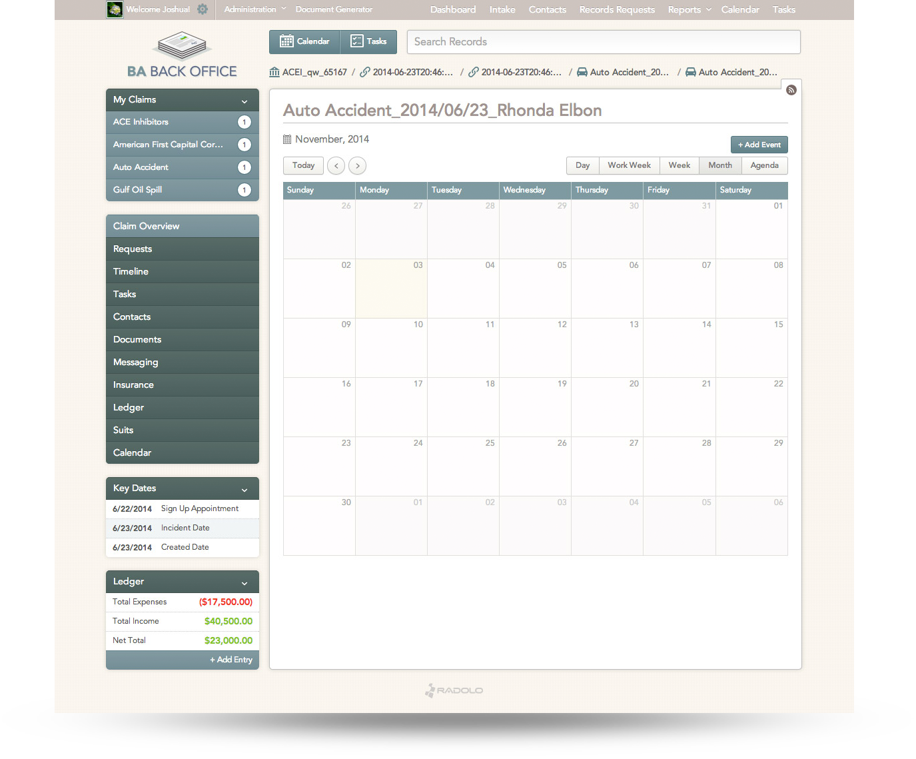Viewport: 916px width, 759px height.
Task: Click the user avatar in the top bar
Action: (x=115, y=9)
